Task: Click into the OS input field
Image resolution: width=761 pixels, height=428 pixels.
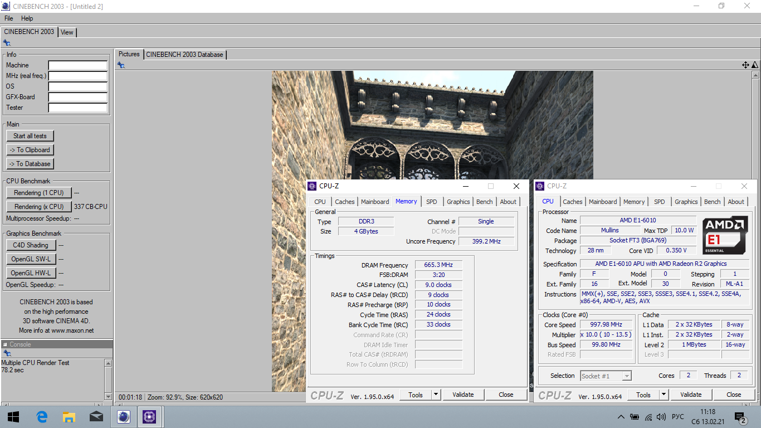Action: (x=78, y=87)
